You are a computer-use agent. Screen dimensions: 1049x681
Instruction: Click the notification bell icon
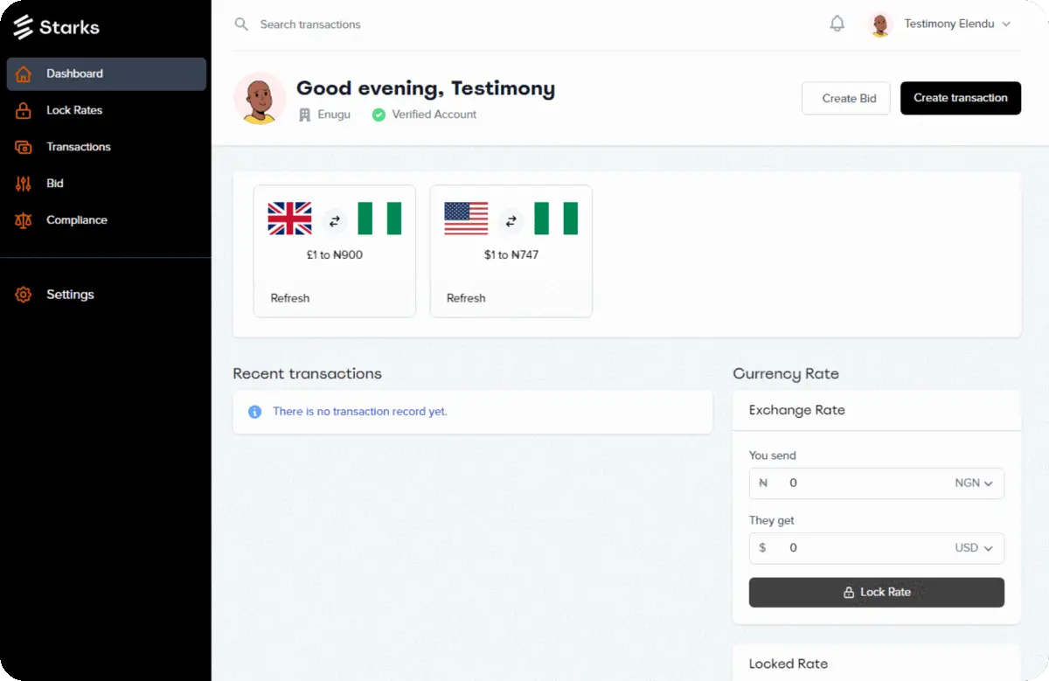[837, 24]
